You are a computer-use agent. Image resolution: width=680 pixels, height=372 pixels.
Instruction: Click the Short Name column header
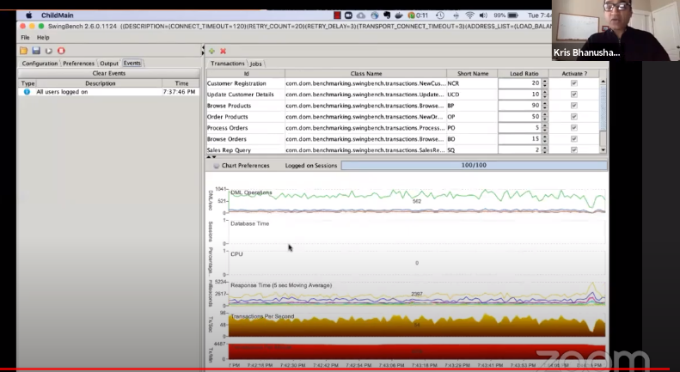[x=472, y=74]
